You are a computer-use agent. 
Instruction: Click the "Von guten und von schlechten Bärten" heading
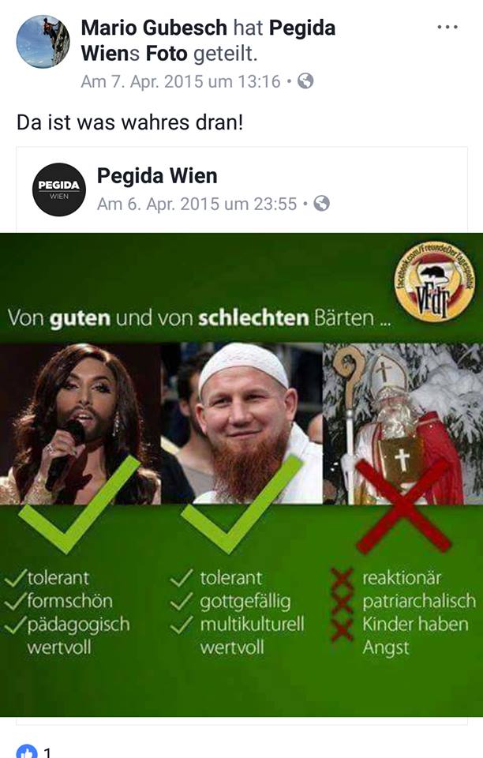point(199,318)
